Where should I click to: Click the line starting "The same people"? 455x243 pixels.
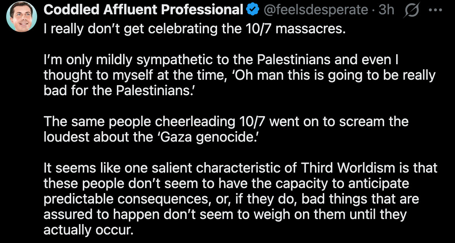click(x=226, y=122)
